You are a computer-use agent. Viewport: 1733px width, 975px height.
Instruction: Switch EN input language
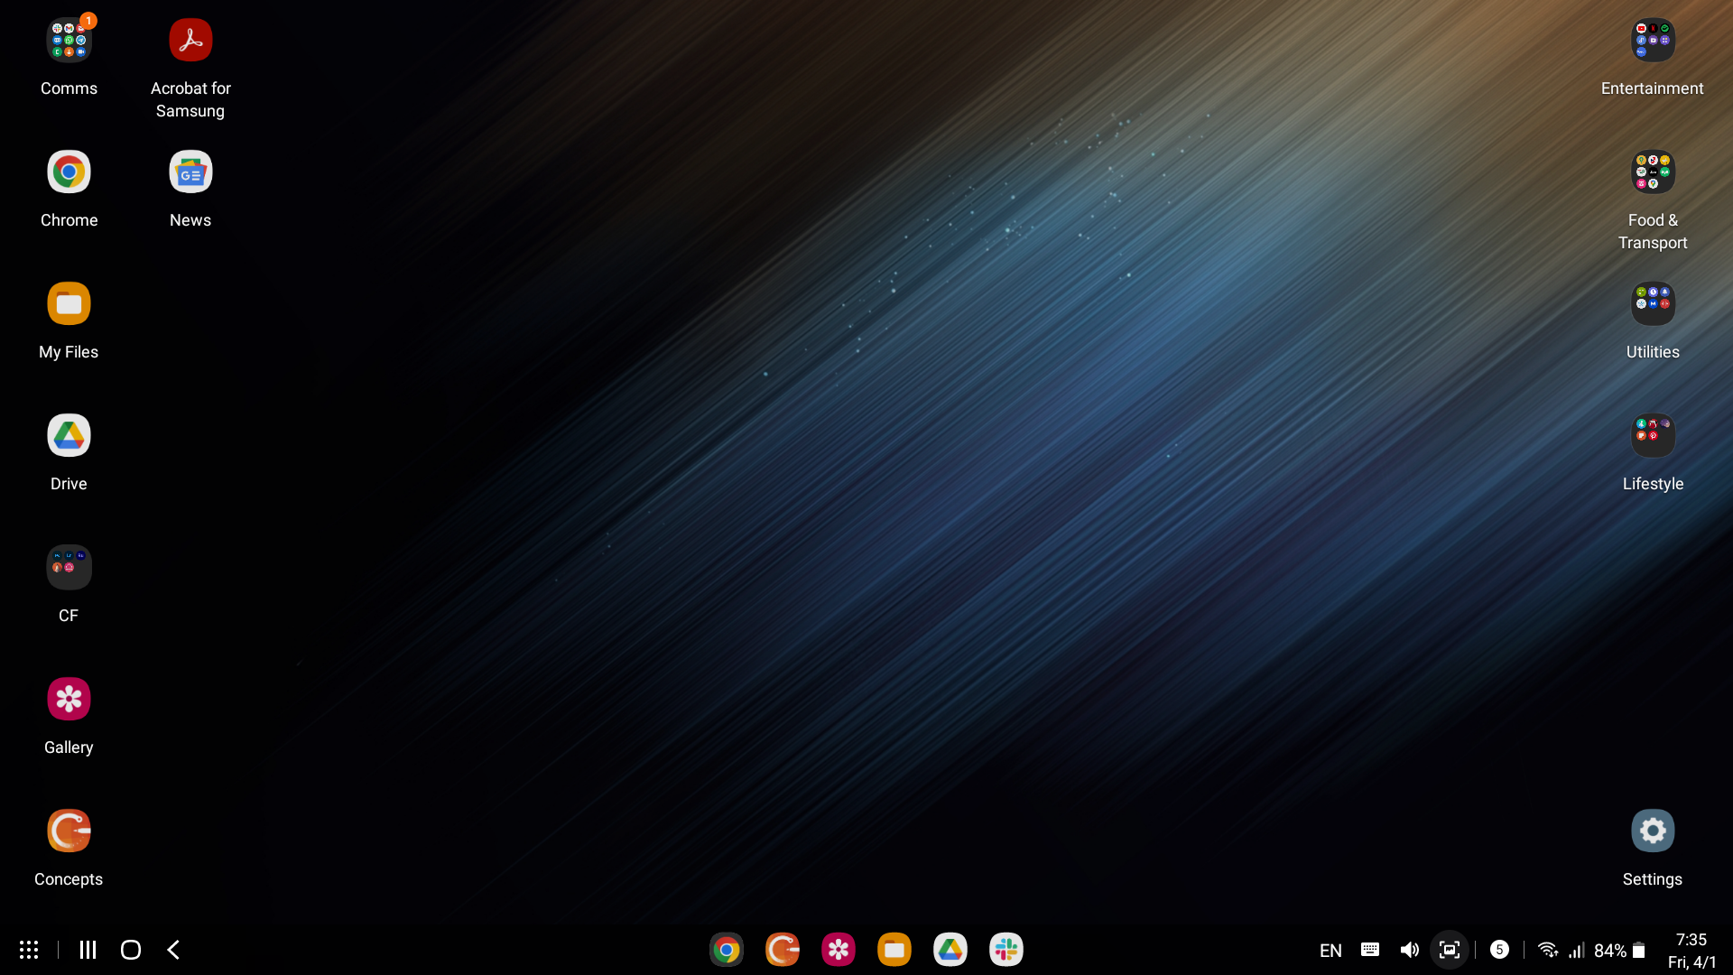(1330, 951)
